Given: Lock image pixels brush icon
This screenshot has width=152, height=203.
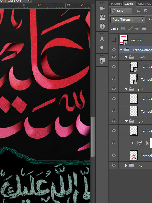Looking at the screenshot, I should [x=130, y=29].
